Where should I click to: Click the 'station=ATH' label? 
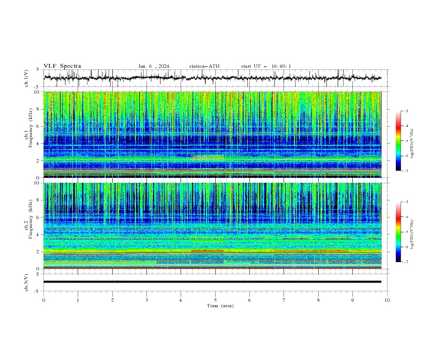(204, 66)
